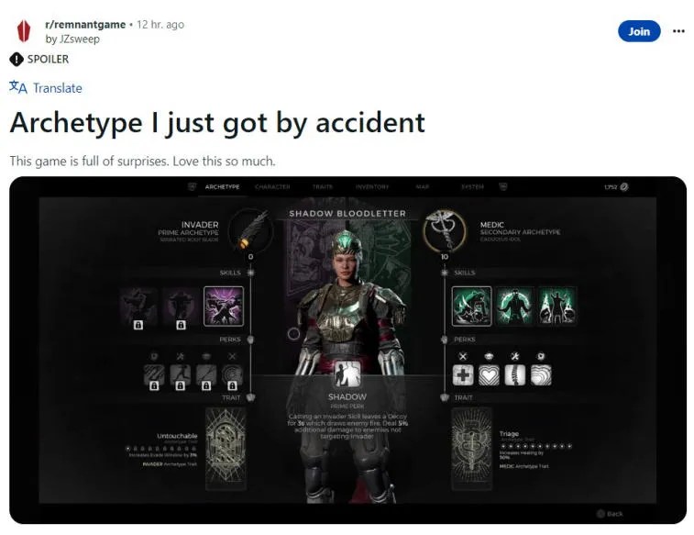Screen dimensions: 694x535
Task: Click the Medic plus-cross perk icon
Action: (x=463, y=375)
